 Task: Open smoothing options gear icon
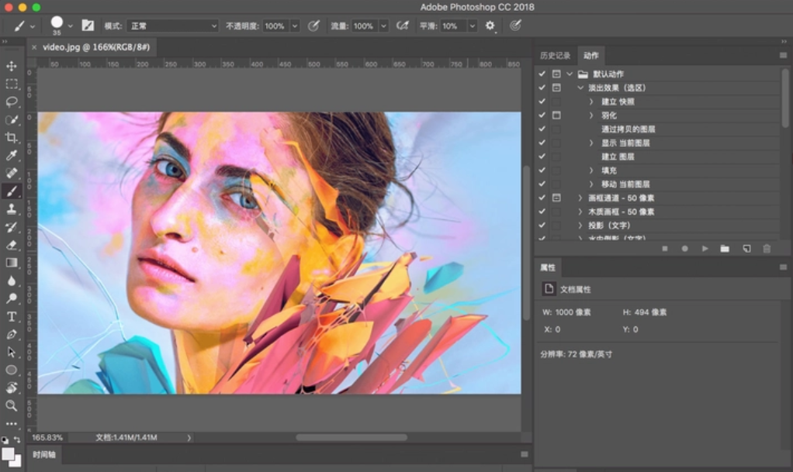(490, 26)
